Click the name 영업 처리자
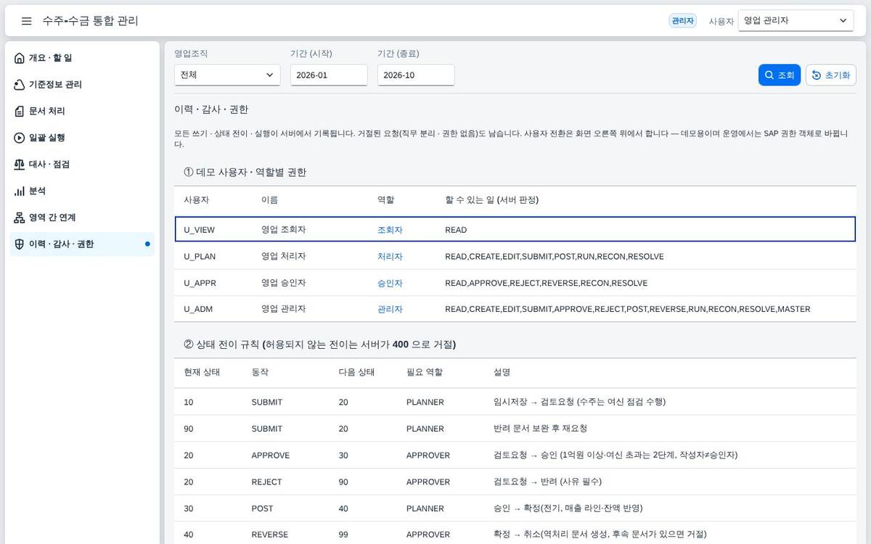The height and width of the screenshot is (544, 871). pyautogui.click(x=284, y=256)
